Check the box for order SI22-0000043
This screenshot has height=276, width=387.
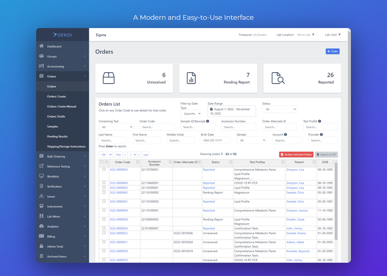click(x=104, y=187)
